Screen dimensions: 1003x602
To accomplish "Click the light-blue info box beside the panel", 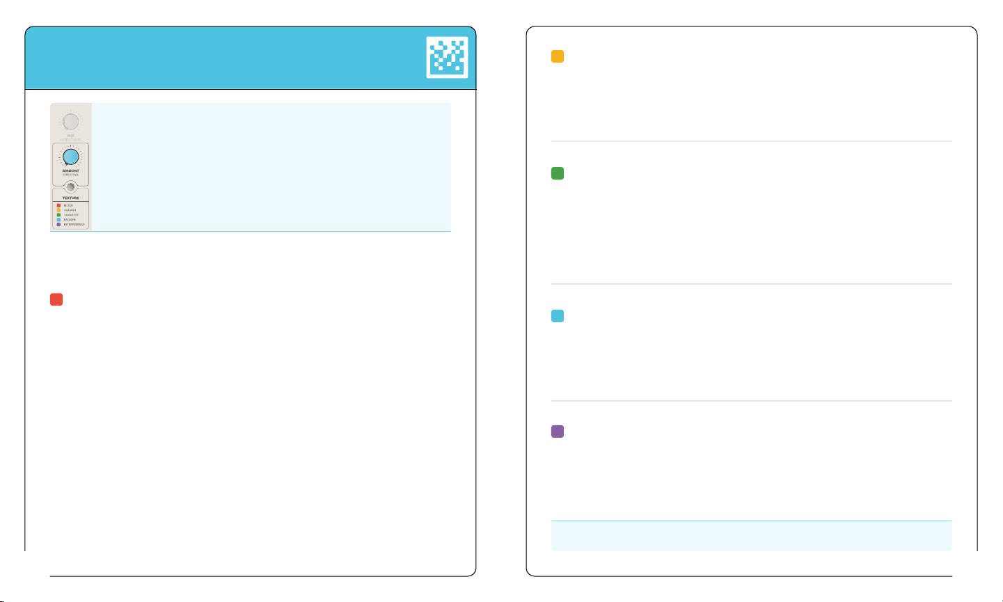I will tap(271, 167).
